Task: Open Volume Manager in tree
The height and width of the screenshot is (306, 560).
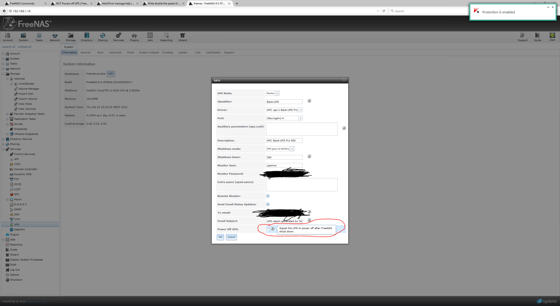Action: 29,89
